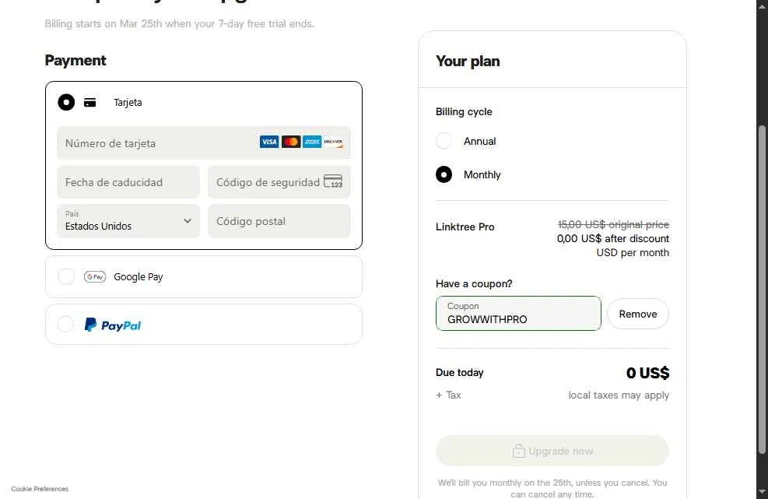
Task: Choose the Google Pay radio button
Action: tap(66, 276)
